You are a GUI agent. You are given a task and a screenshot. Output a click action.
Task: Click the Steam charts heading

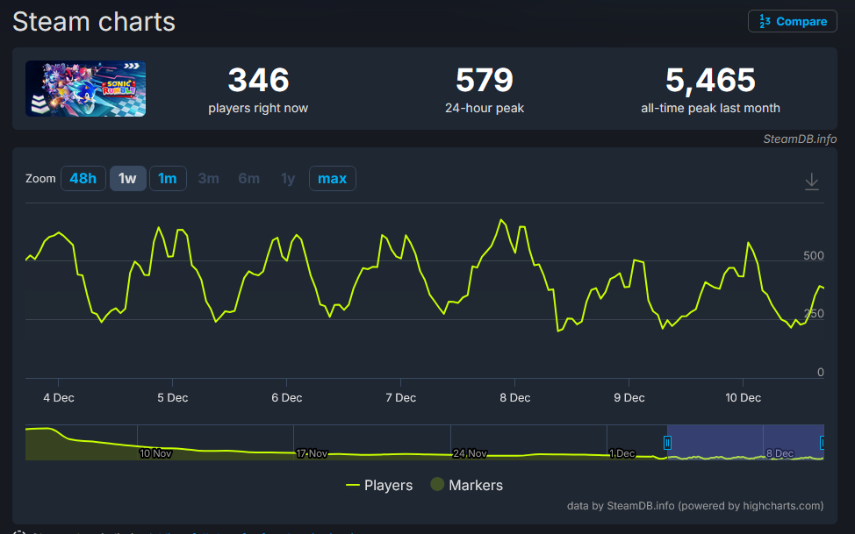coord(94,22)
